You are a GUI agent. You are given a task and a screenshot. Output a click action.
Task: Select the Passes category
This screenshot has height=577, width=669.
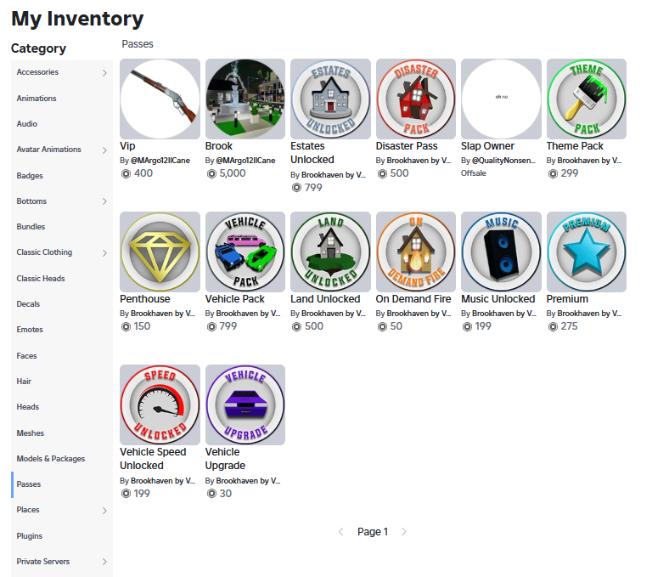pos(62,484)
